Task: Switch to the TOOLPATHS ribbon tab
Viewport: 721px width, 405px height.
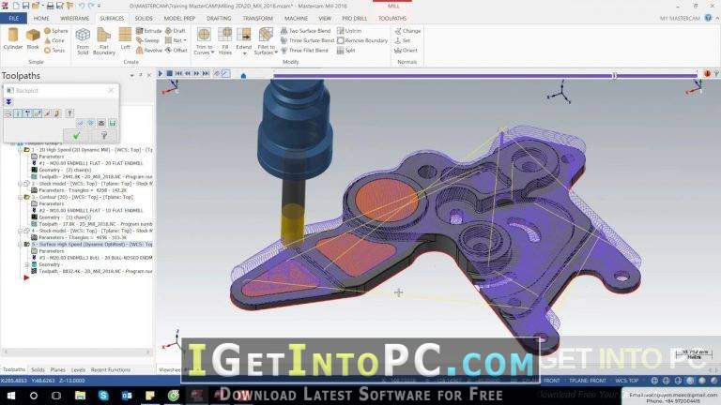Action: pos(392,19)
